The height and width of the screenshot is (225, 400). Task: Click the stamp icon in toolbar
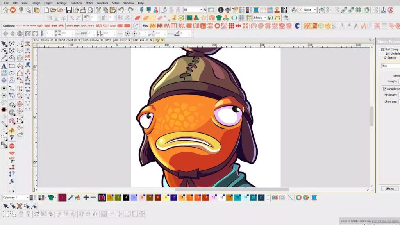point(277,10)
